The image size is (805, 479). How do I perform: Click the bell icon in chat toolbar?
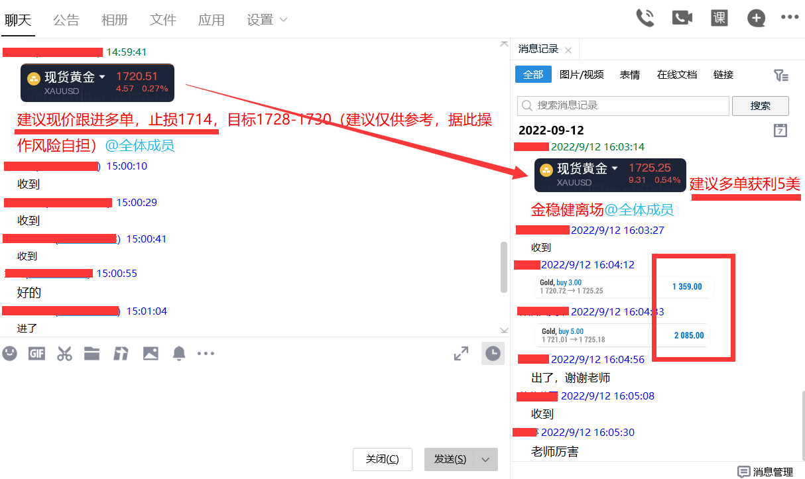pyautogui.click(x=179, y=354)
